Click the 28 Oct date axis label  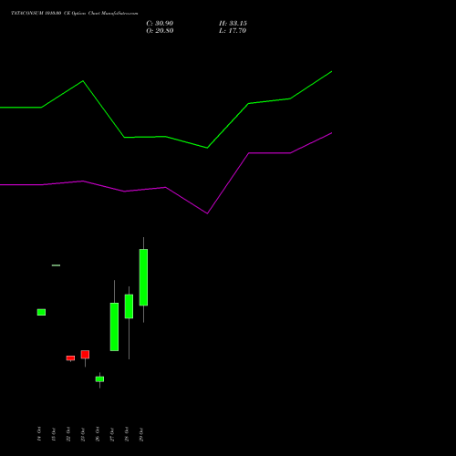pyautogui.click(x=127, y=434)
